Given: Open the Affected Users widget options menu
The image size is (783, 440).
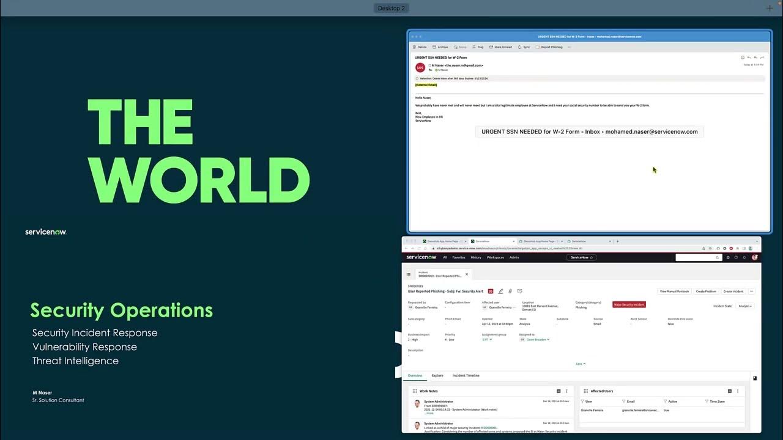Looking at the screenshot, I should [738, 391].
